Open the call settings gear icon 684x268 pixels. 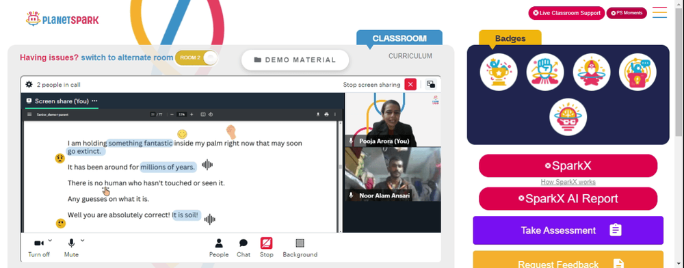(x=29, y=85)
